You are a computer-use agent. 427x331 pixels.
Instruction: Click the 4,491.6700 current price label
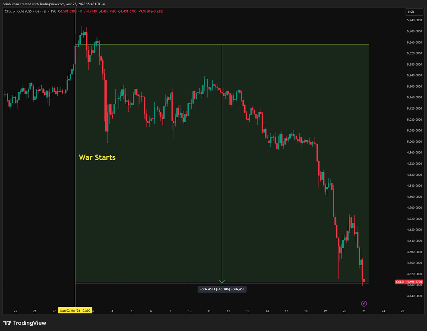(414, 282)
